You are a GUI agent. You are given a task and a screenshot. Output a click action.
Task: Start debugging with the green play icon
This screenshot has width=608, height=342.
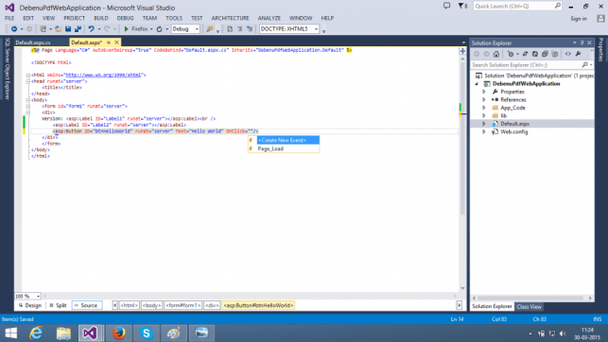[126, 29]
